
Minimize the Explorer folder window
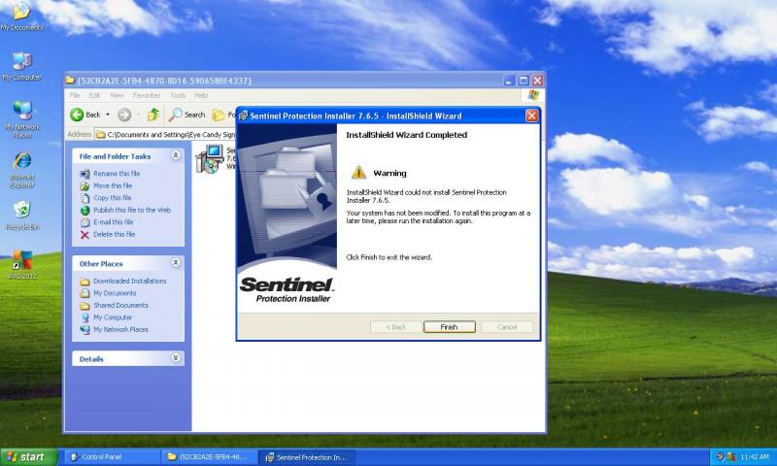pos(509,81)
